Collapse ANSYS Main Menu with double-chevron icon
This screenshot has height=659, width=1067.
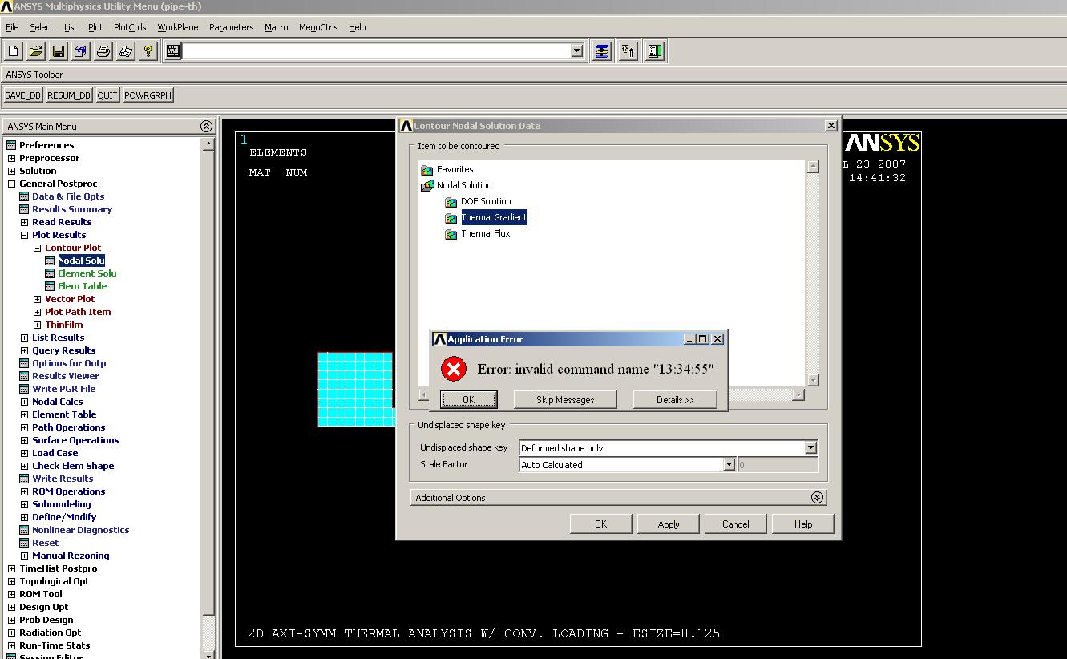(x=206, y=126)
